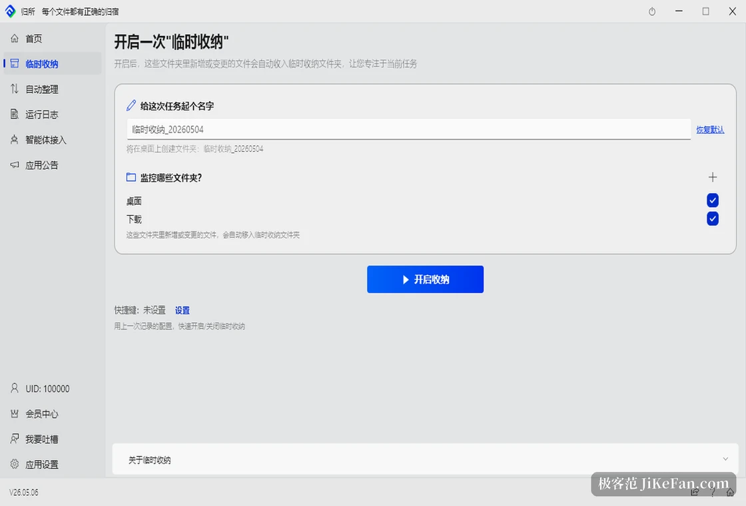Open 智能体接入 agent access page
The height and width of the screenshot is (506, 746).
coord(53,140)
